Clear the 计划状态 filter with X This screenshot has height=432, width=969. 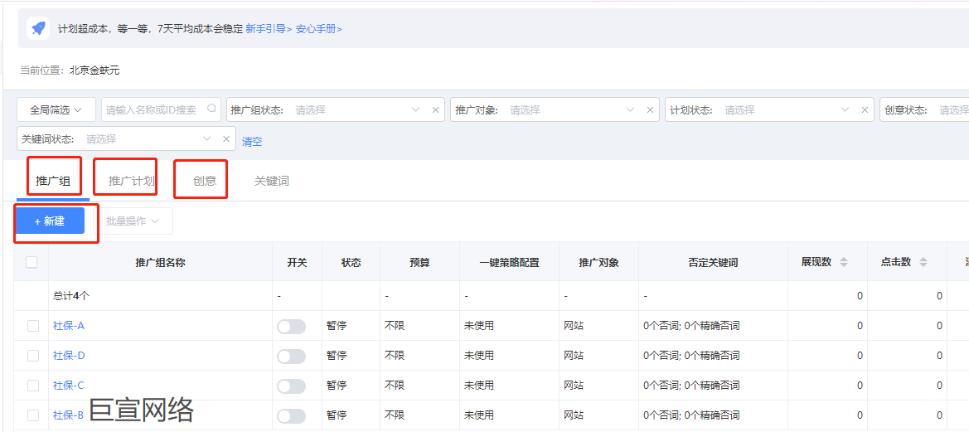pyautogui.click(x=865, y=109)
